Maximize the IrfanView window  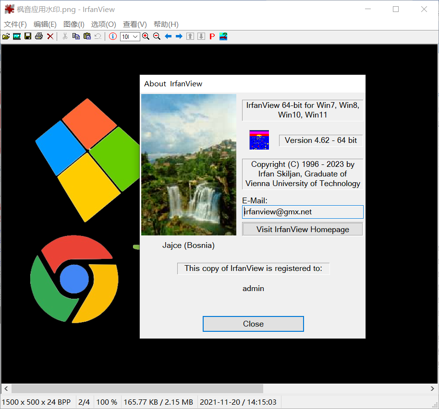click(x=396, y=9)
